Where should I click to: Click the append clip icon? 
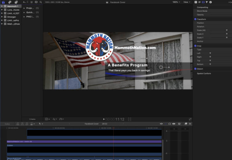coord(27,124)
